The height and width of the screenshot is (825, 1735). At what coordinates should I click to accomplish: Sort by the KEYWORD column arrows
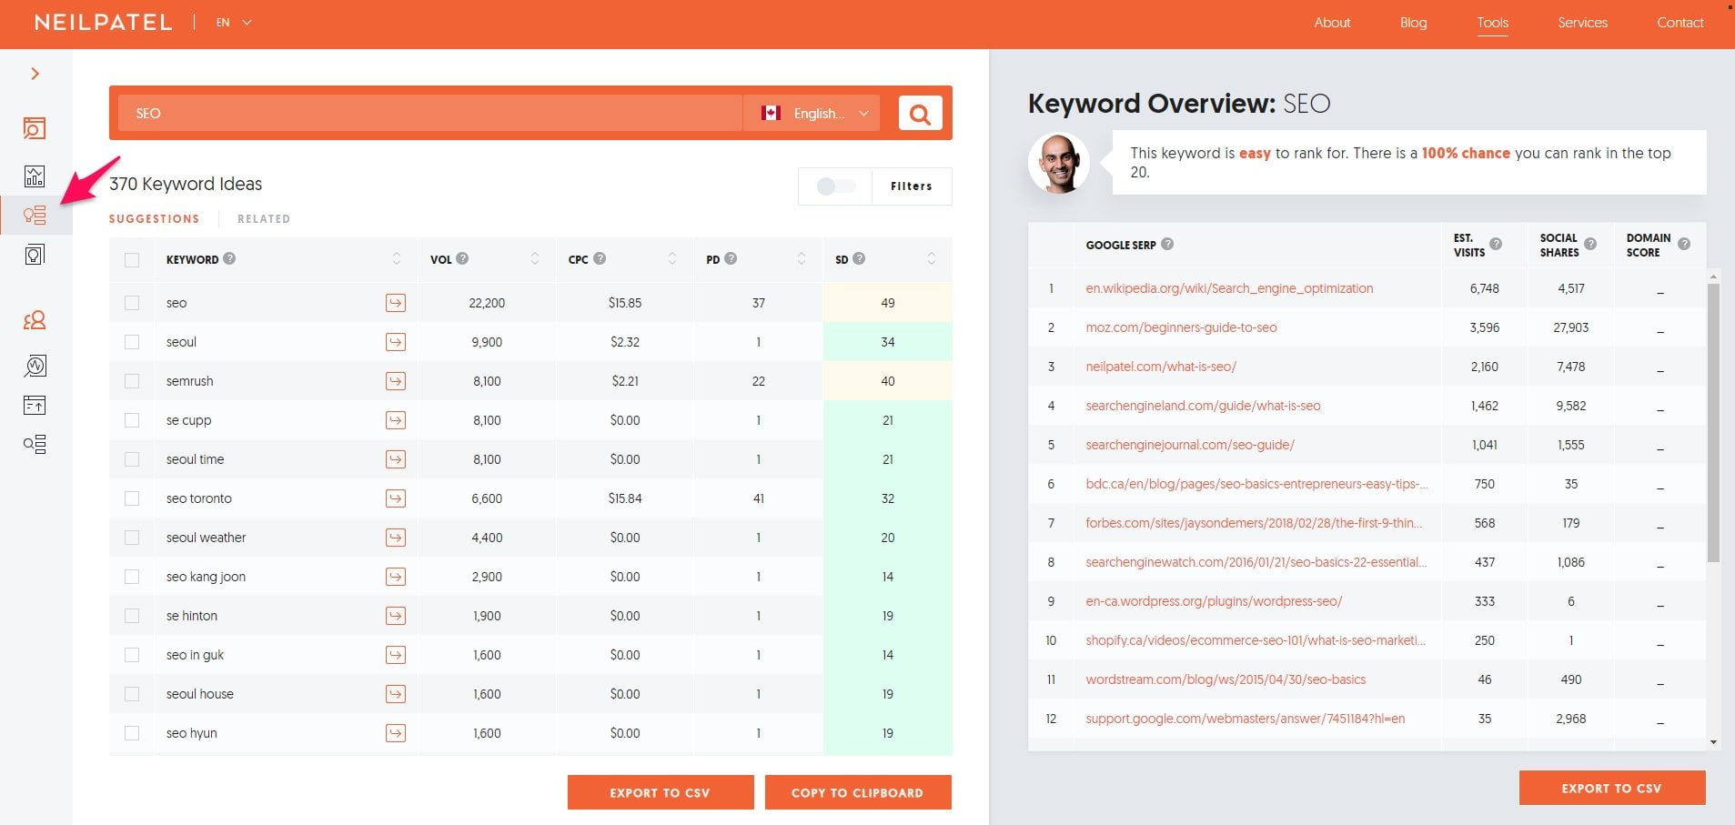tap(397, 259)
